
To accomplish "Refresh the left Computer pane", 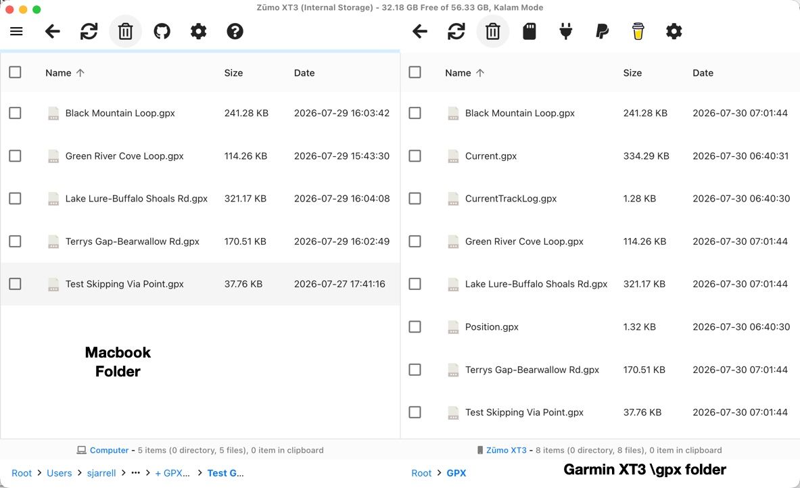I will tap(89, 32).
